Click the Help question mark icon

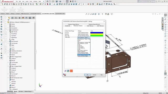[159, 1]
